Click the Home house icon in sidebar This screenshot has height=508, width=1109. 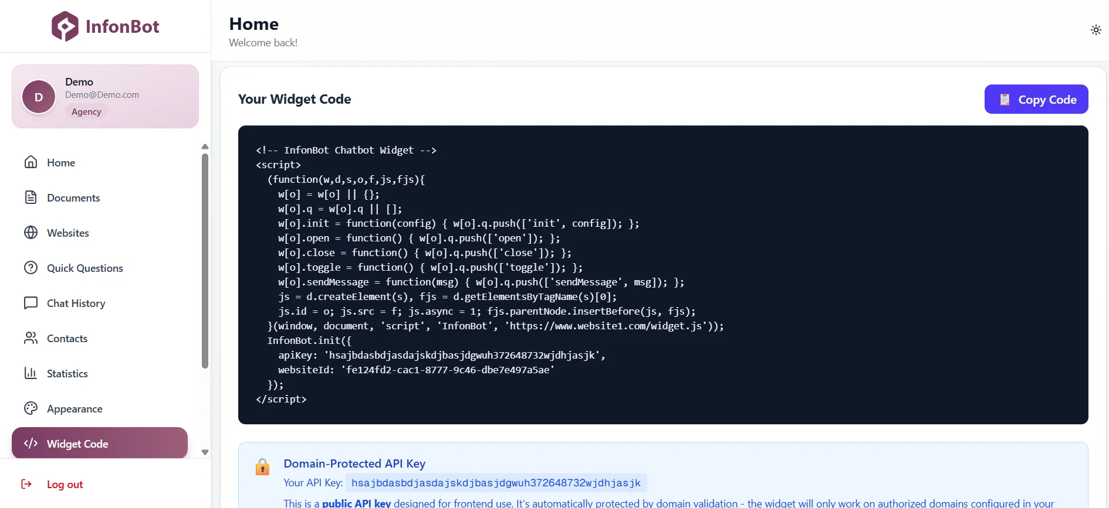click(31, 162)
